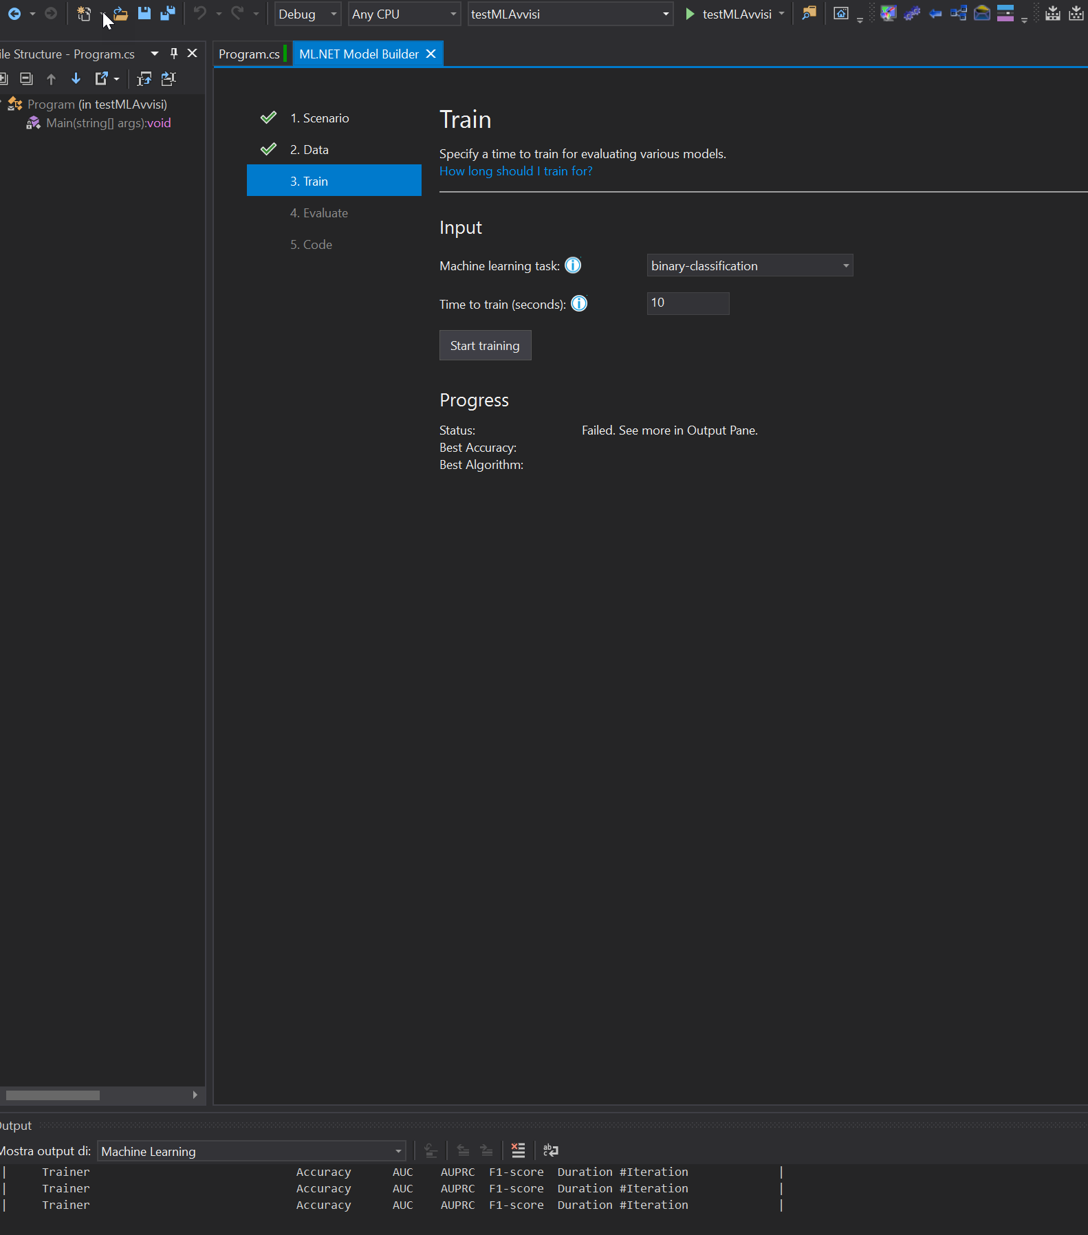The height and width of the screenshot is (1235, 1088).
Task: Clear all output with the red X list icon
Action: tap(519, 1150)
